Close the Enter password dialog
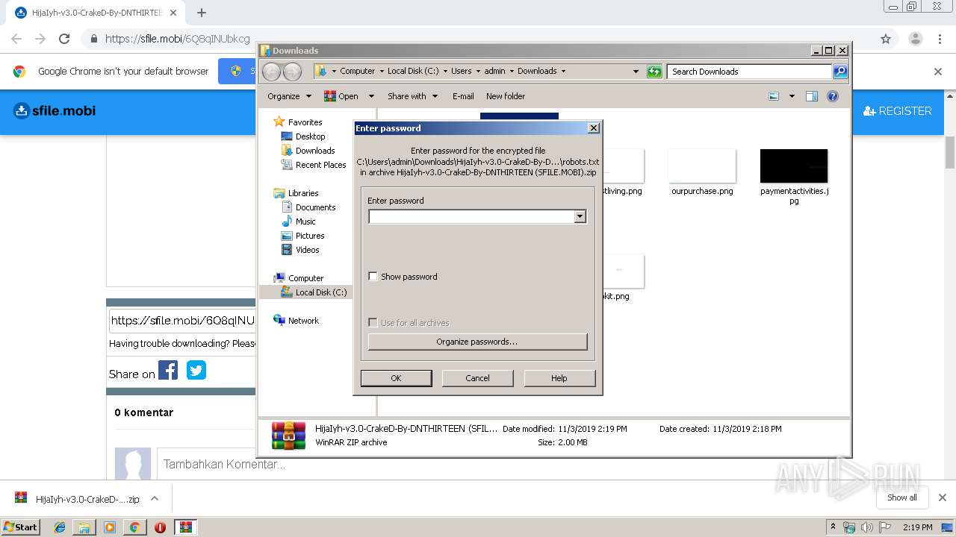The image size is (956, 537). pyautogui.click(x=594, y=128)
